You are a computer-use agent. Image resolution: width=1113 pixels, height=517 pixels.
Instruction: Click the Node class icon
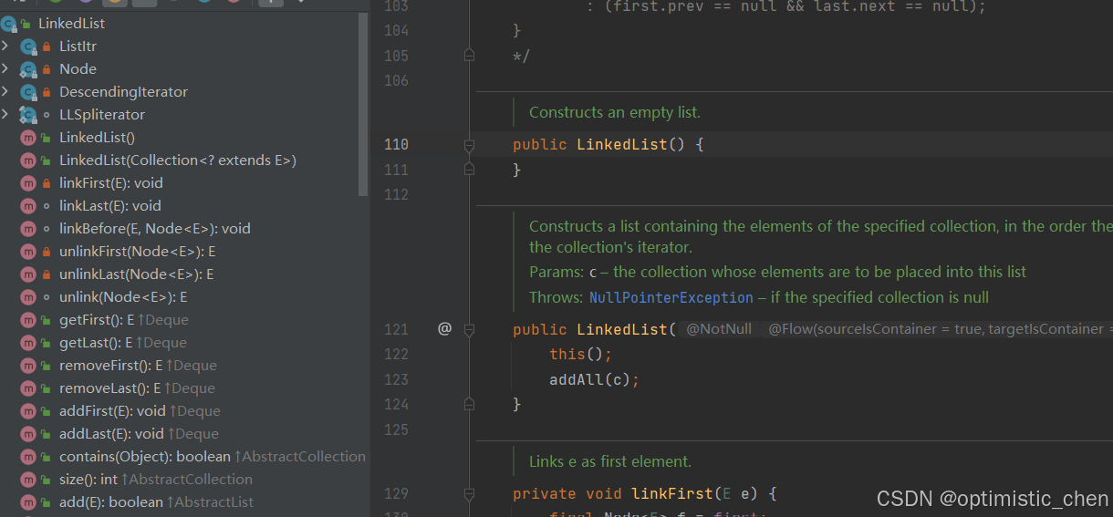pos(28,69)
